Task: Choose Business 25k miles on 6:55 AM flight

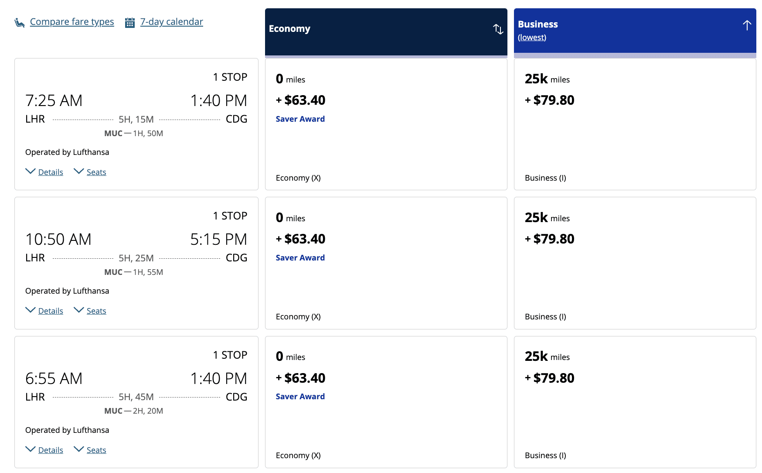Action: (635, 402)
